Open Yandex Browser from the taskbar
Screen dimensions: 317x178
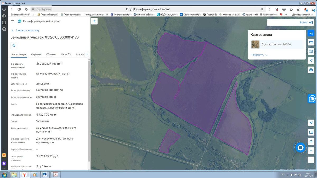pos(24,175)
